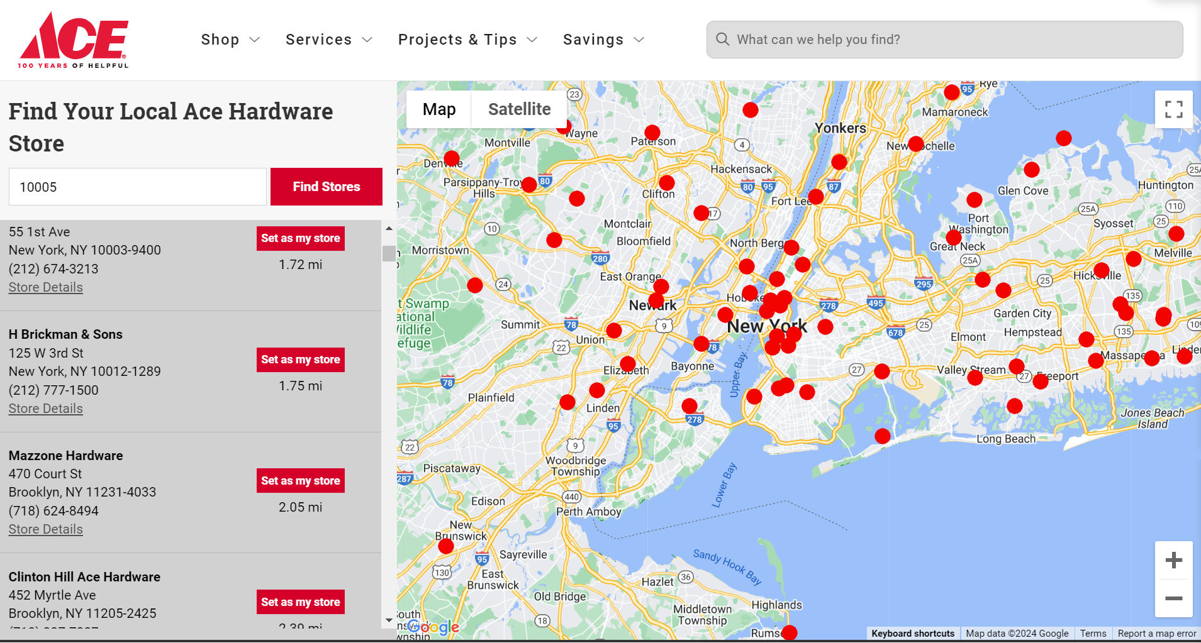The height and width of the screenshot is (643, 1201).
Task: Click the search magnifier icon
Action: point(723,39)
